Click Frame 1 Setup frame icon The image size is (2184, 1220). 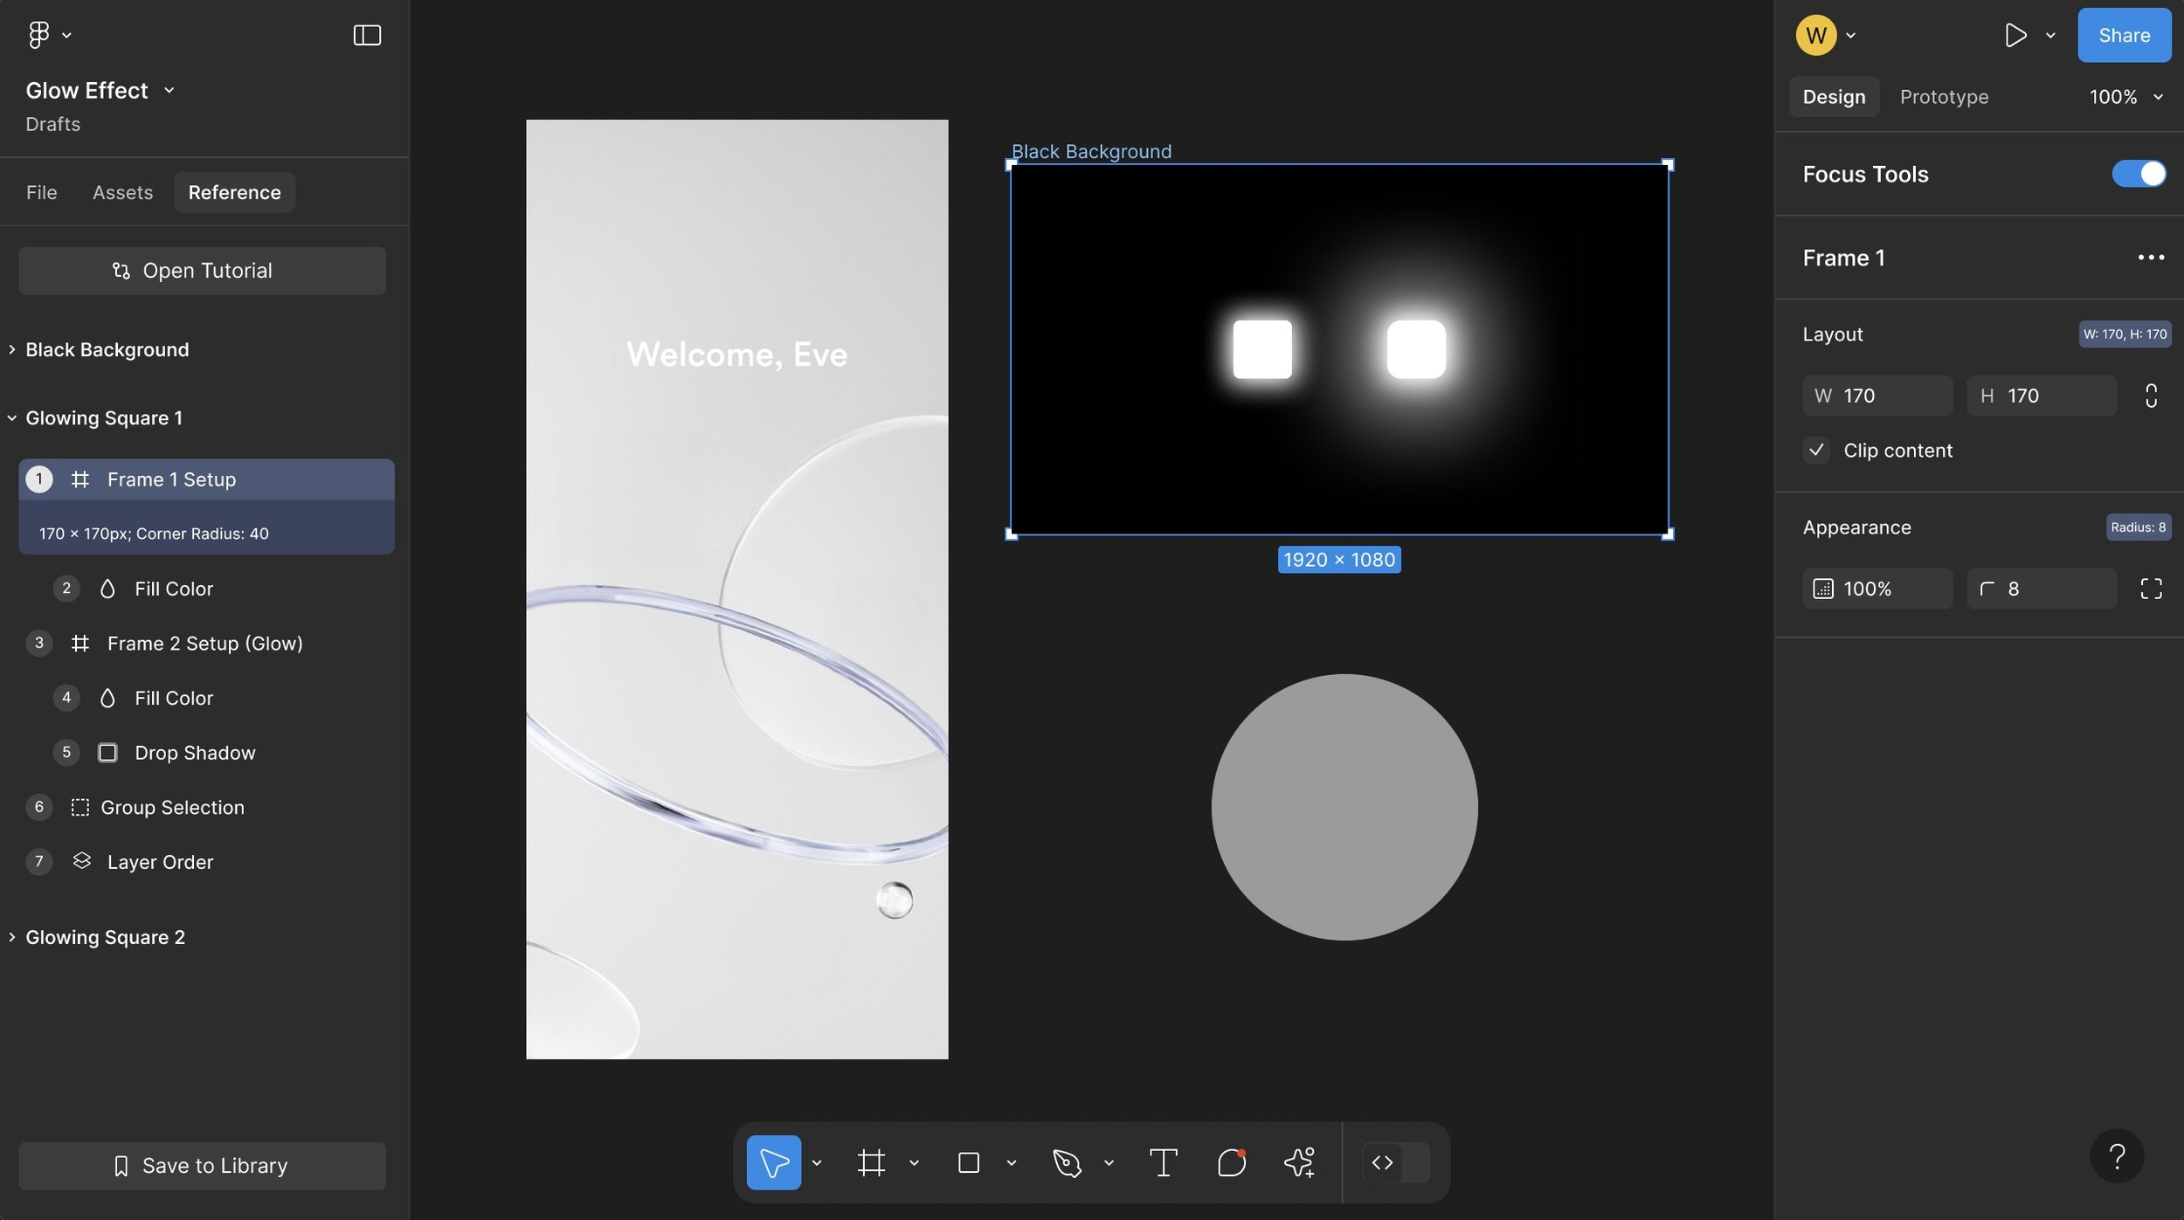(x=80, y=479)
